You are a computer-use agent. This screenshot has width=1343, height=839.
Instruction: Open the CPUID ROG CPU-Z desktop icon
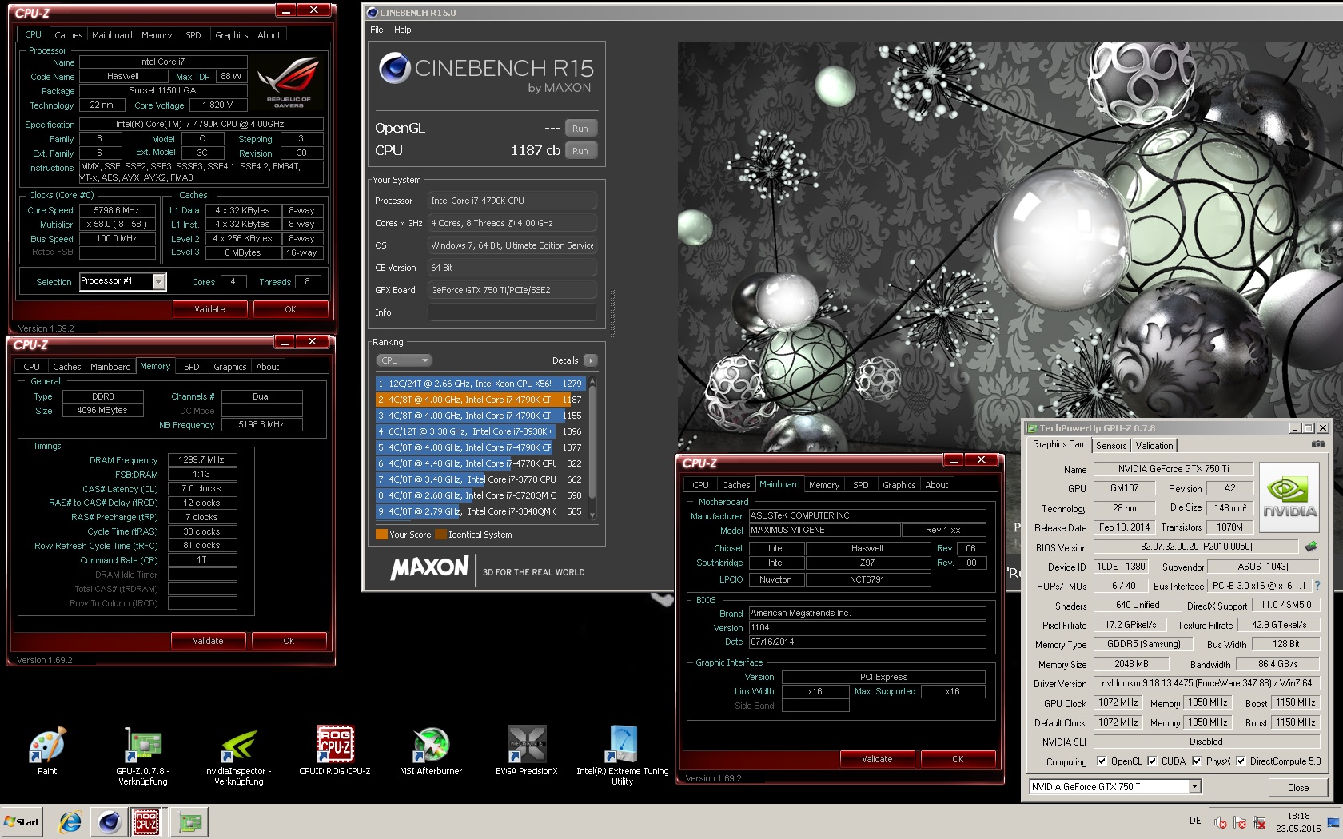pyautogui.click(x=335, y=750)
